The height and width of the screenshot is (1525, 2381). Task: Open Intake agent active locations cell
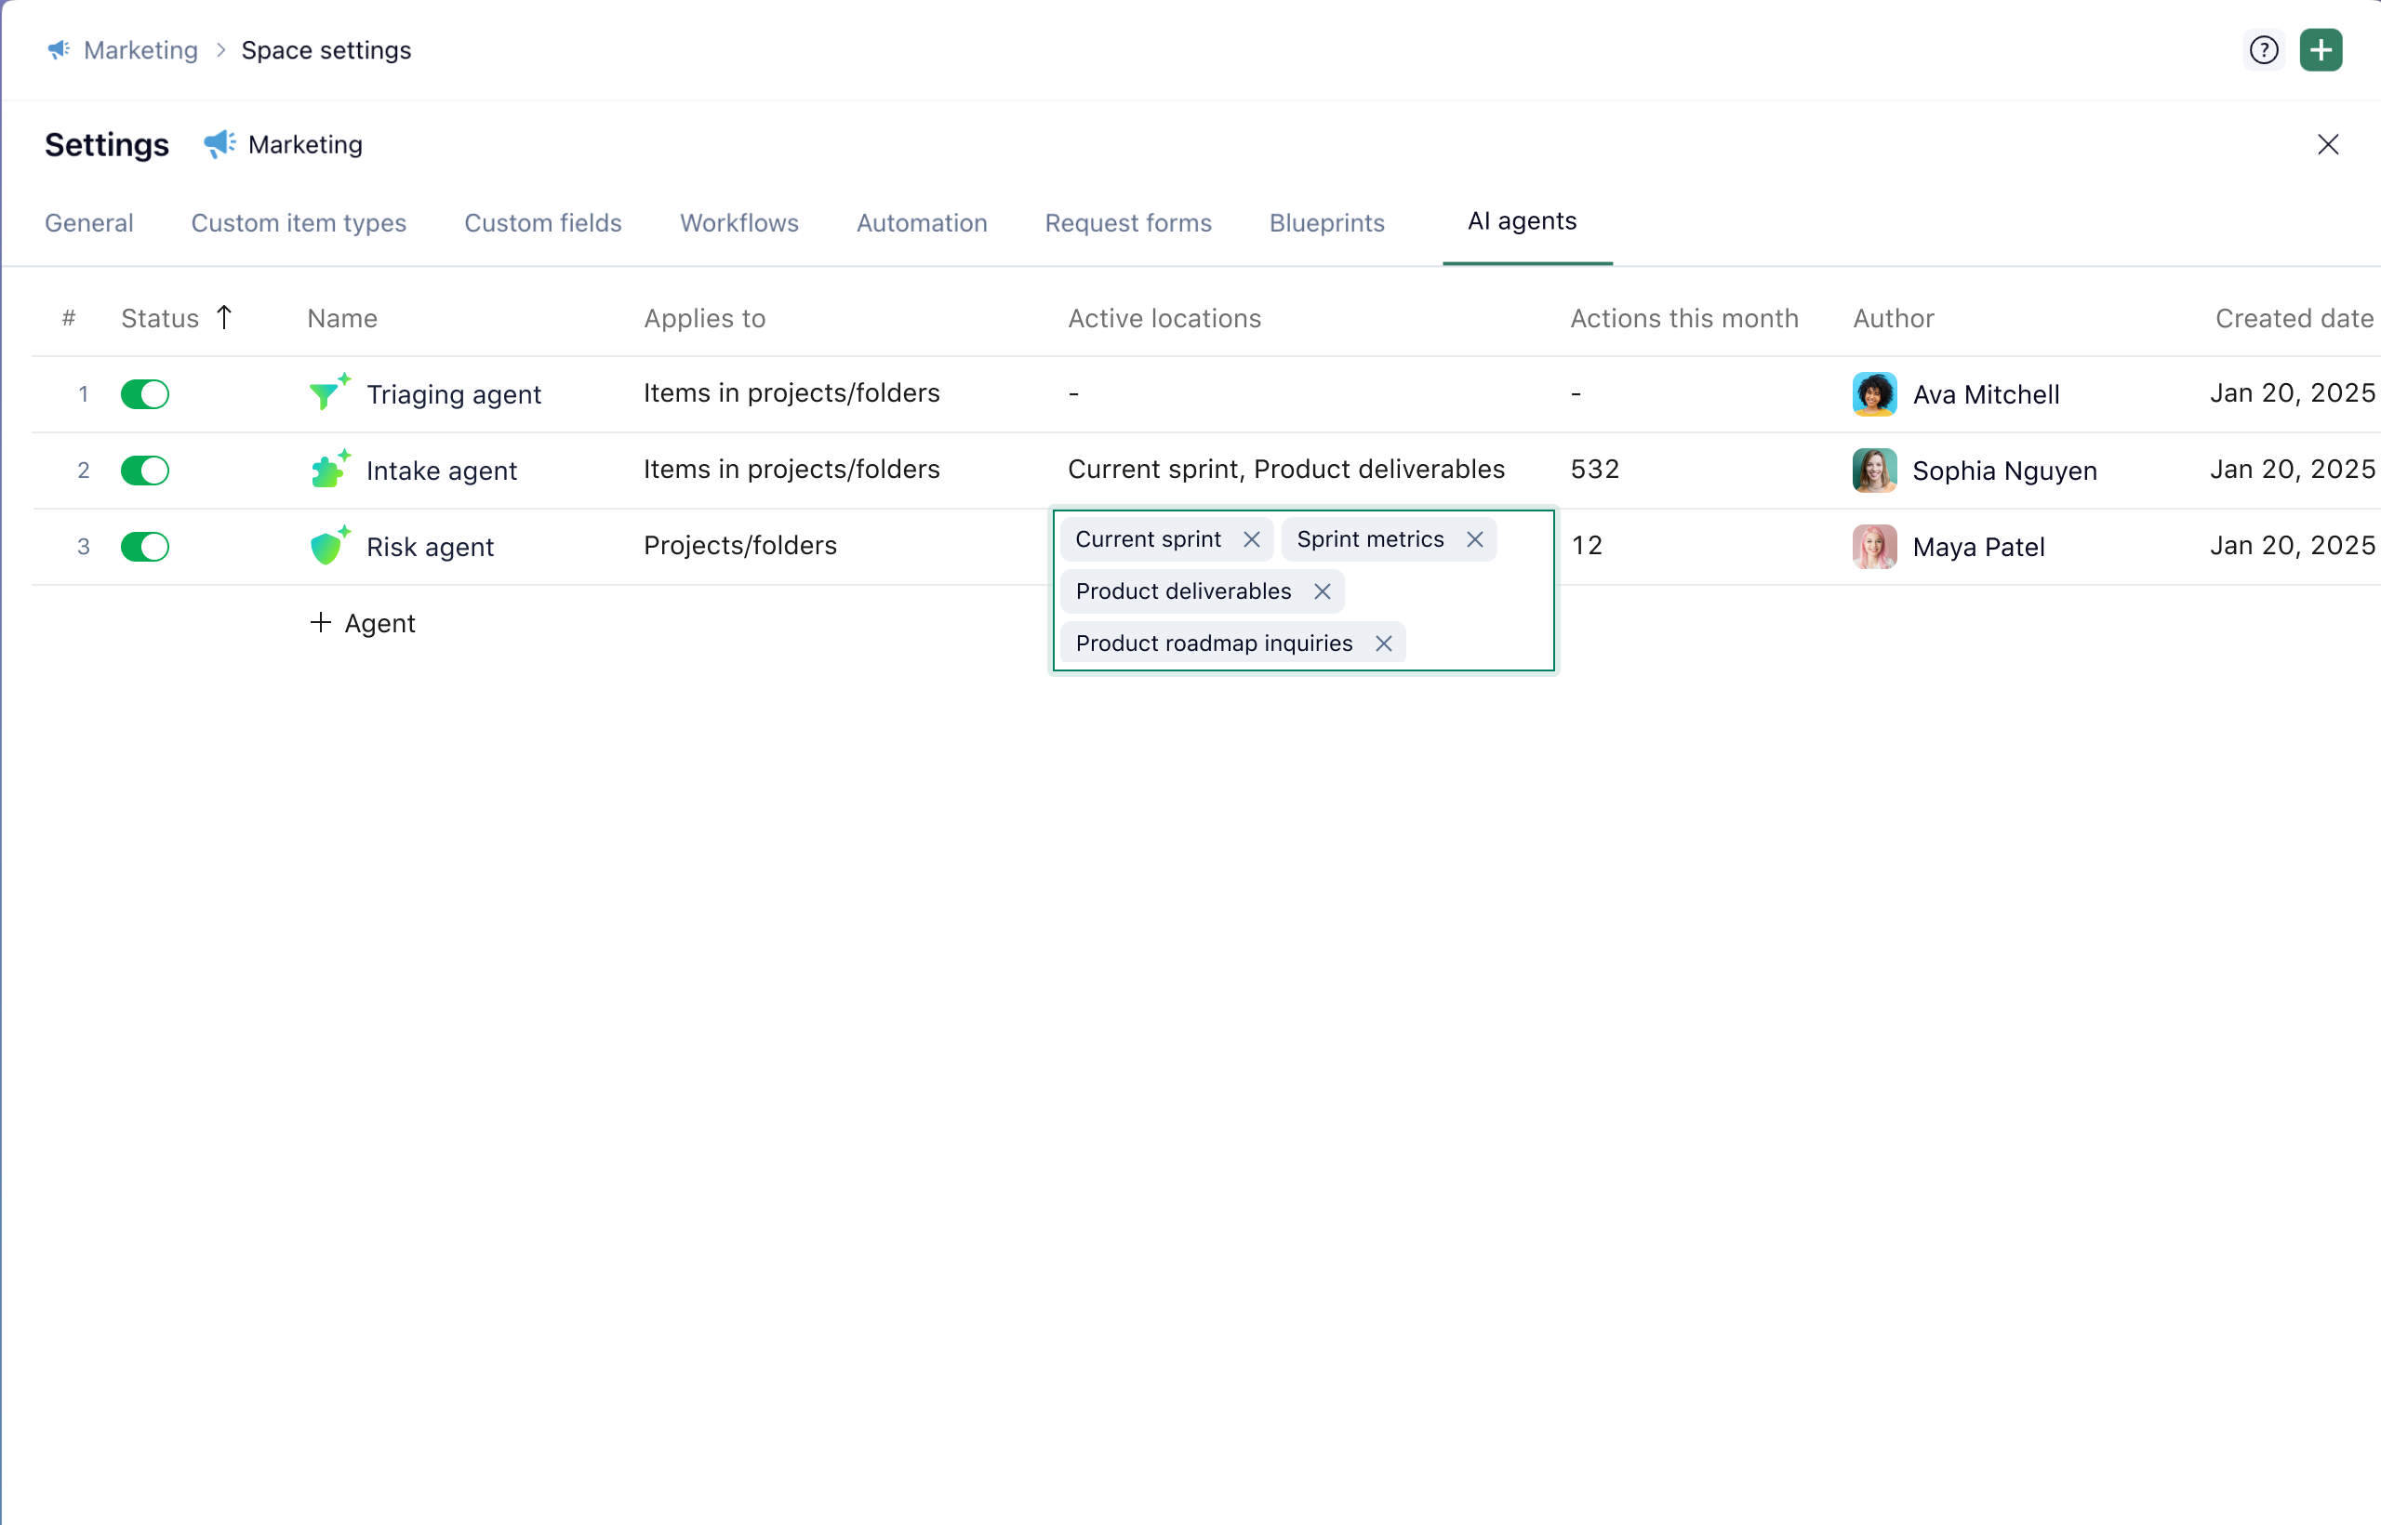1285,470
